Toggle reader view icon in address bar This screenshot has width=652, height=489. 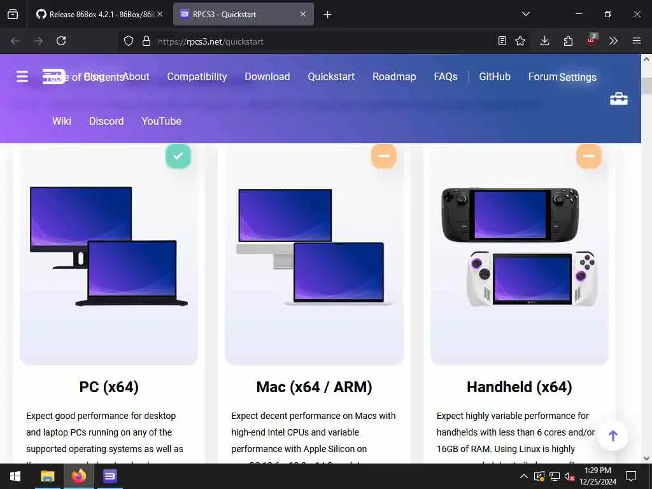tap(502, 41)
